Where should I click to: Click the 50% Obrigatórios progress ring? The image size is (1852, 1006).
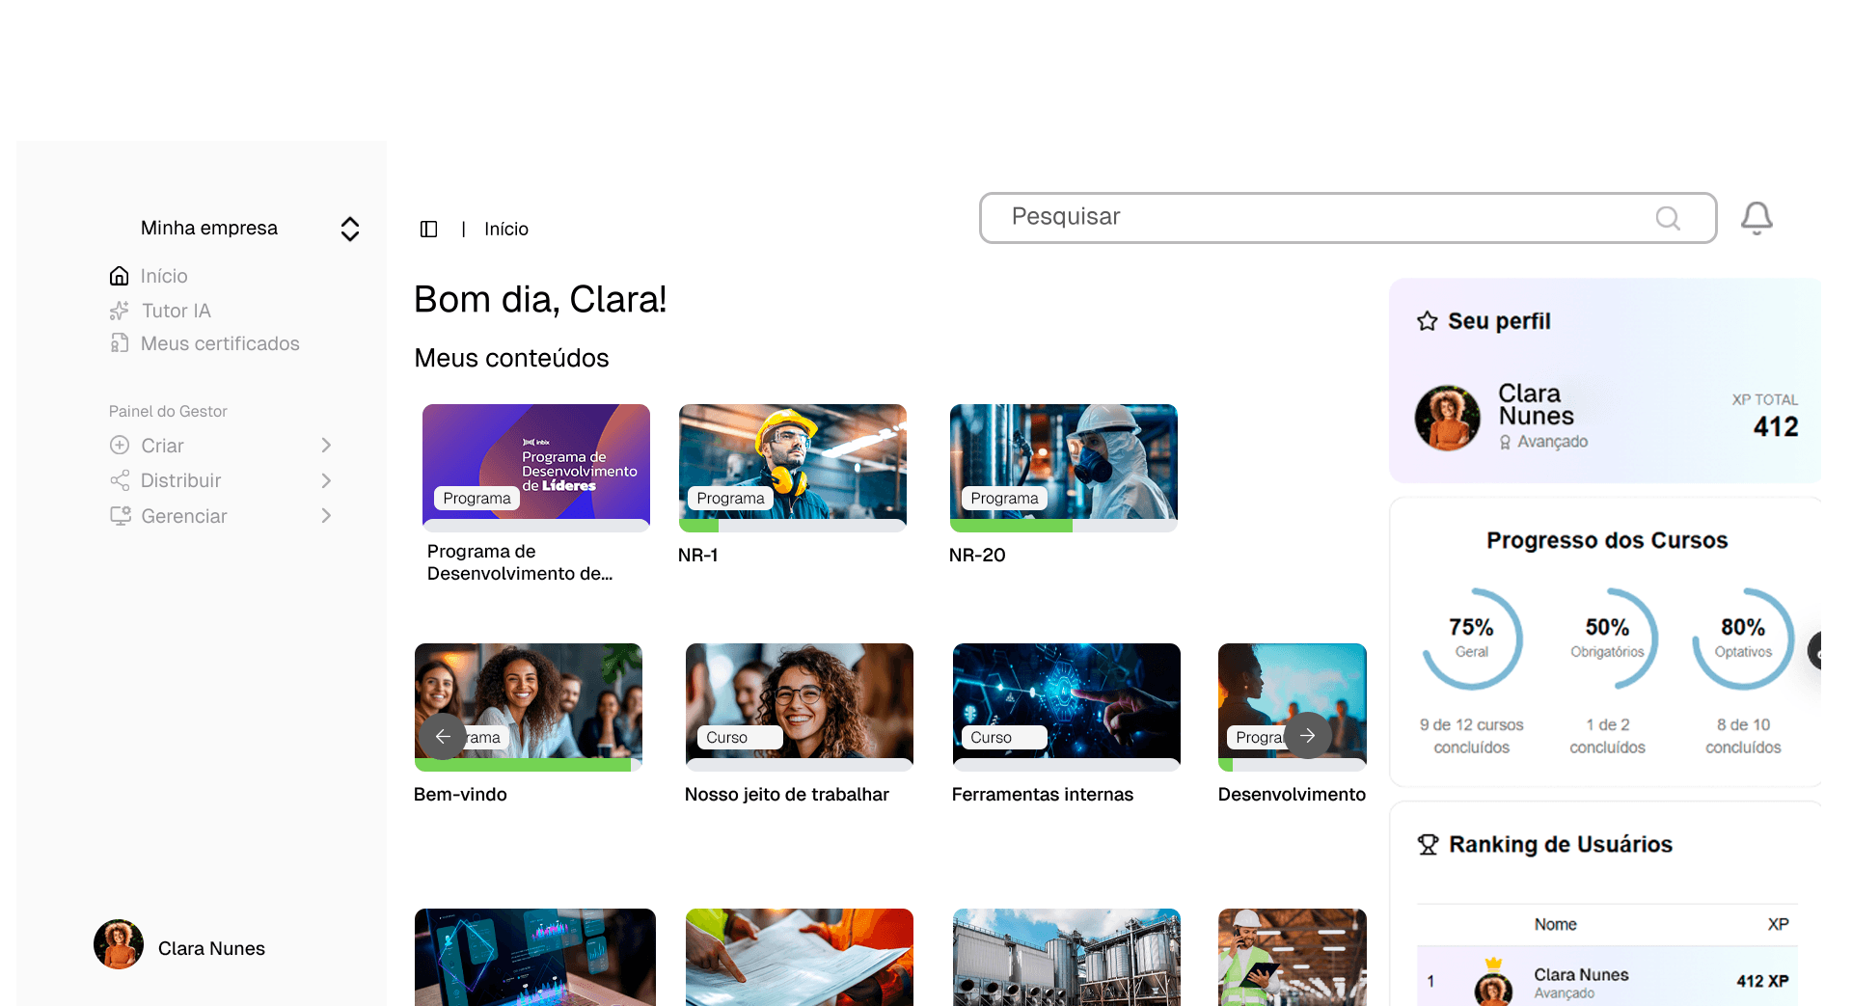click(1607, 639)
